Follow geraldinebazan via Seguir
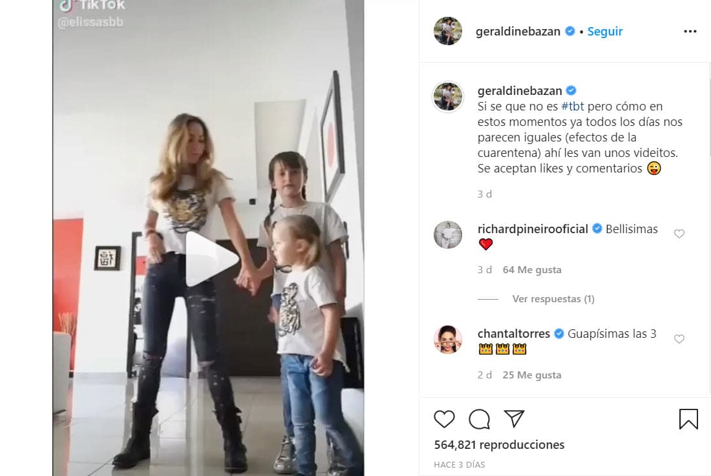Viewport: 711px width, 476px height. point(605,31)
